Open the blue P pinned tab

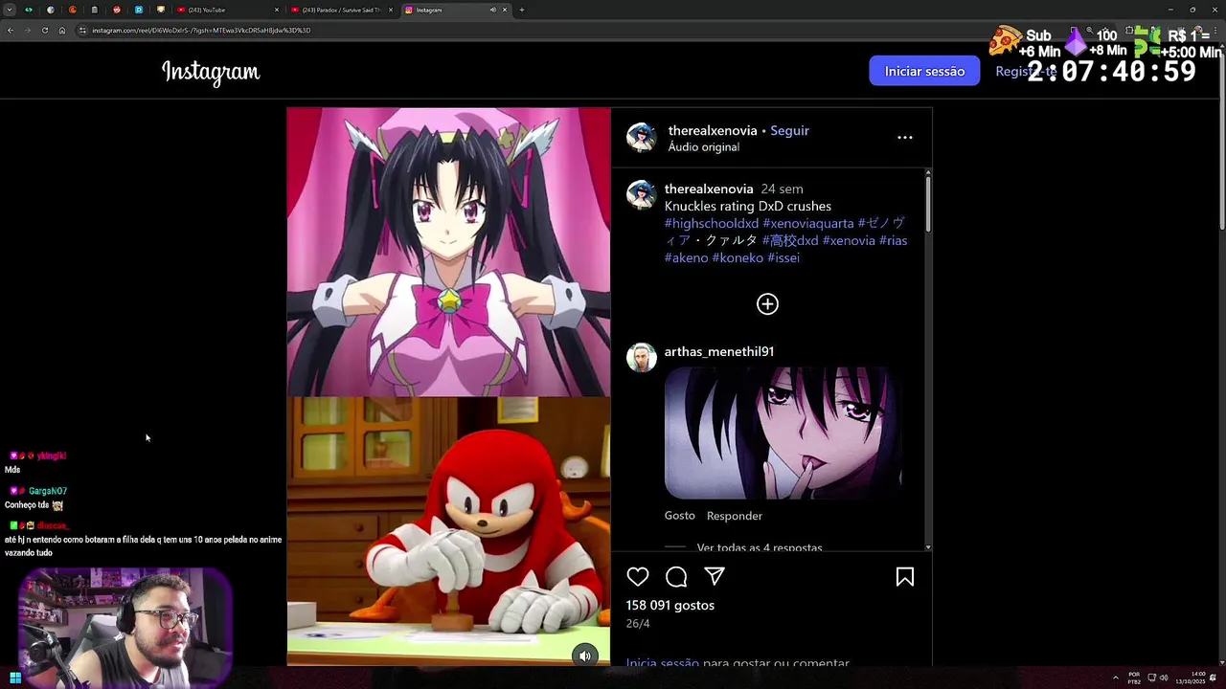tap(139, 10)
